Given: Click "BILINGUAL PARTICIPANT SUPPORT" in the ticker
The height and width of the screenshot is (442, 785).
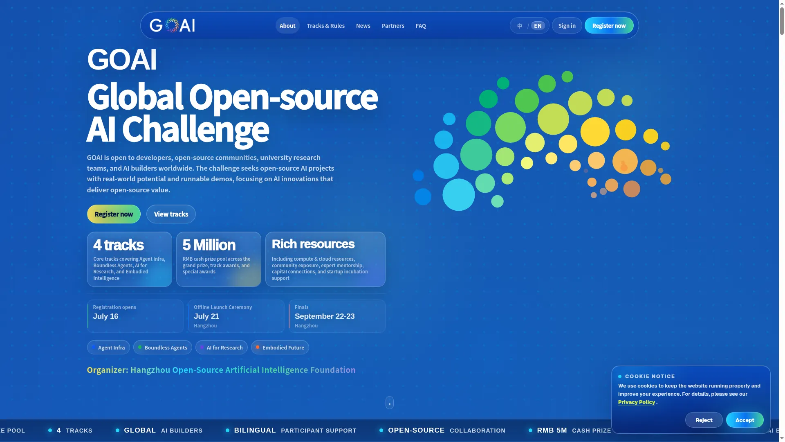Looking at the screenshot, I should tap(295, 431).
